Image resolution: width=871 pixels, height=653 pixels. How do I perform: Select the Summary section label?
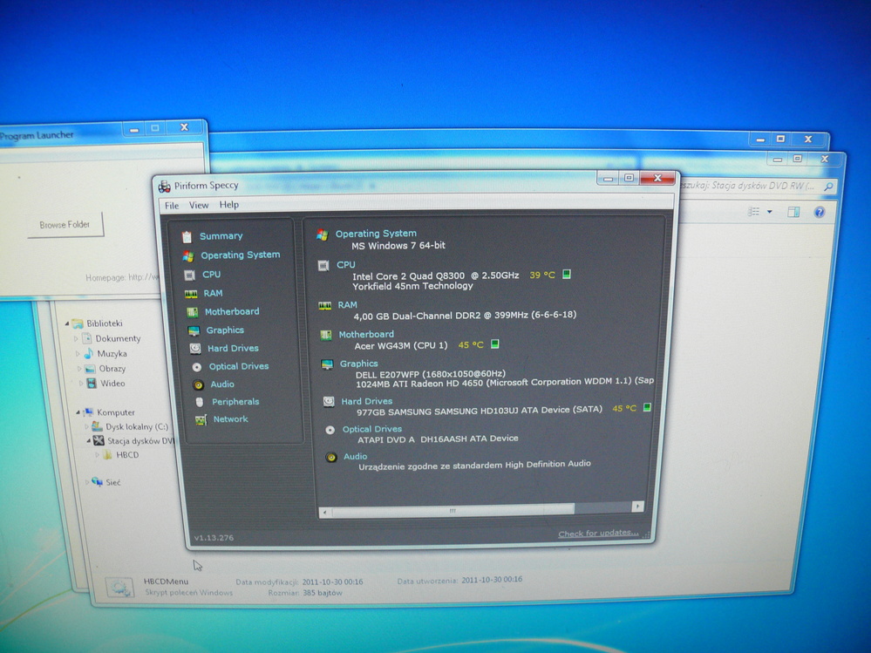[221, 236]
